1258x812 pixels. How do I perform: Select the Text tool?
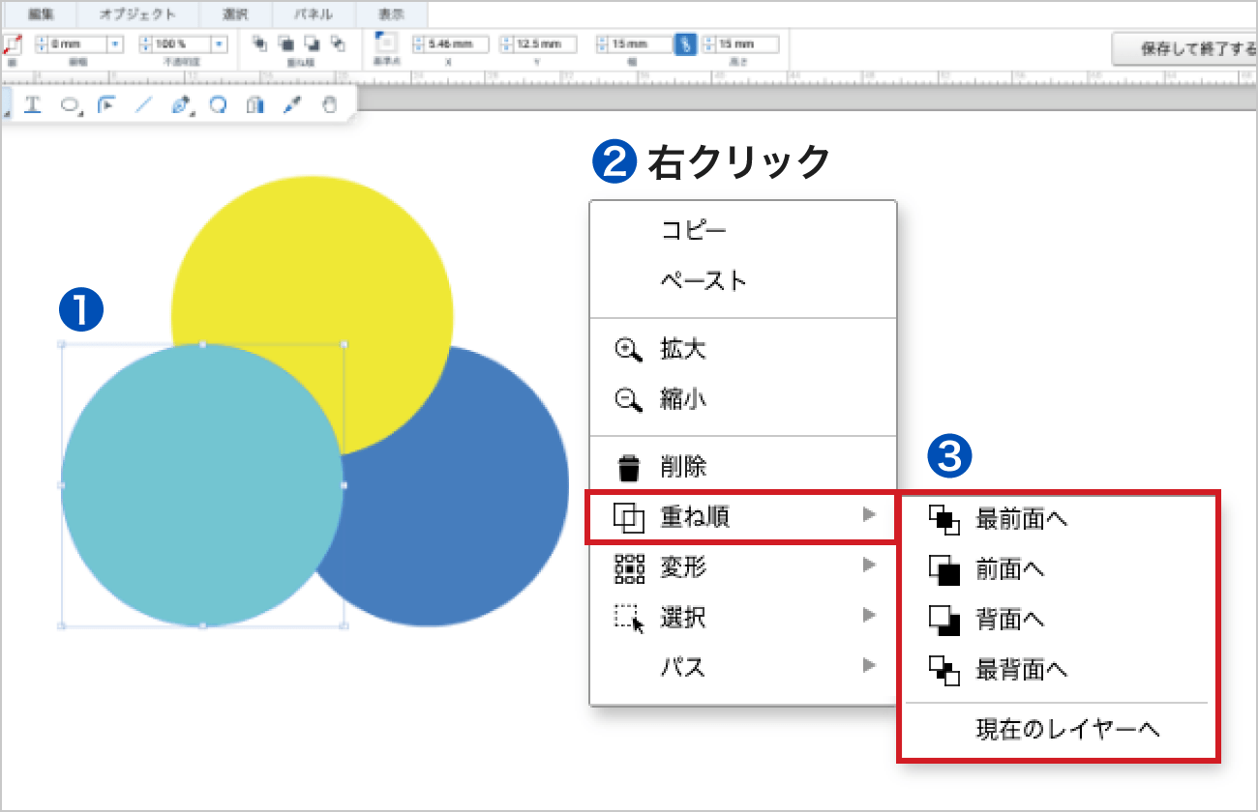click(x=32, y=104)
